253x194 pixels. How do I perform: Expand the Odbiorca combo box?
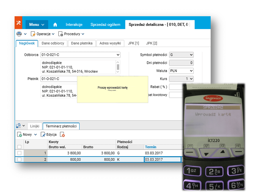tap(118, 55)
